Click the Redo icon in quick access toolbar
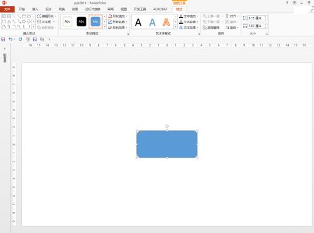This screenshot has height=233, width=314. [20, 39]
